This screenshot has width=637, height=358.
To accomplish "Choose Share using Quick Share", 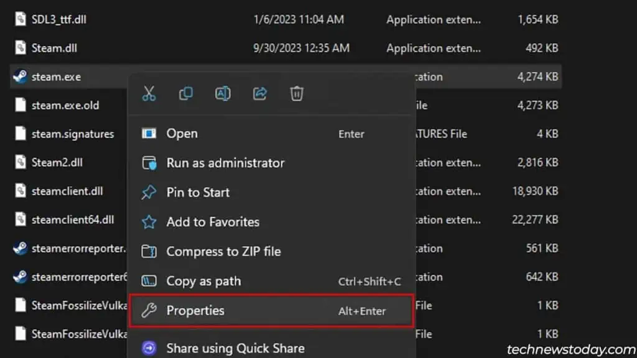I will (235, 348).
